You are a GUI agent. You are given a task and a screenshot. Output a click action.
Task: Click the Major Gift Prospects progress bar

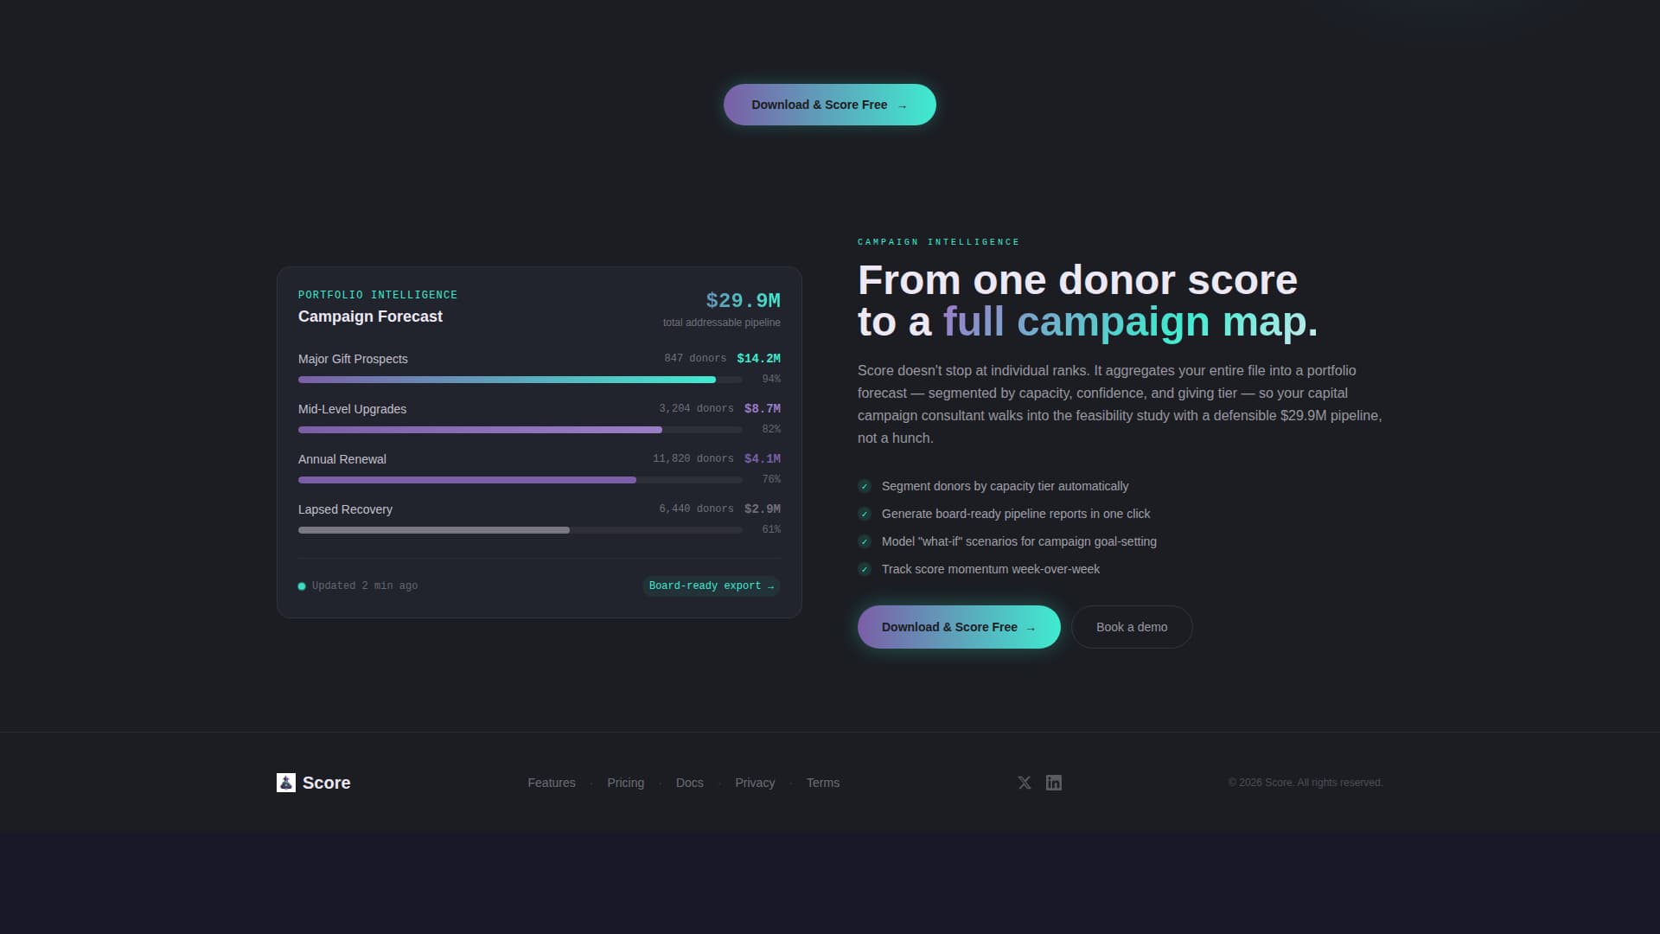520,380
